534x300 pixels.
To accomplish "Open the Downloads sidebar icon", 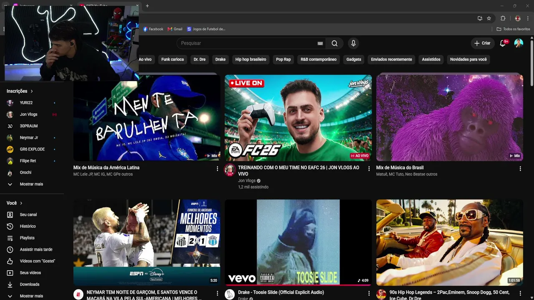I will [10, 285].
